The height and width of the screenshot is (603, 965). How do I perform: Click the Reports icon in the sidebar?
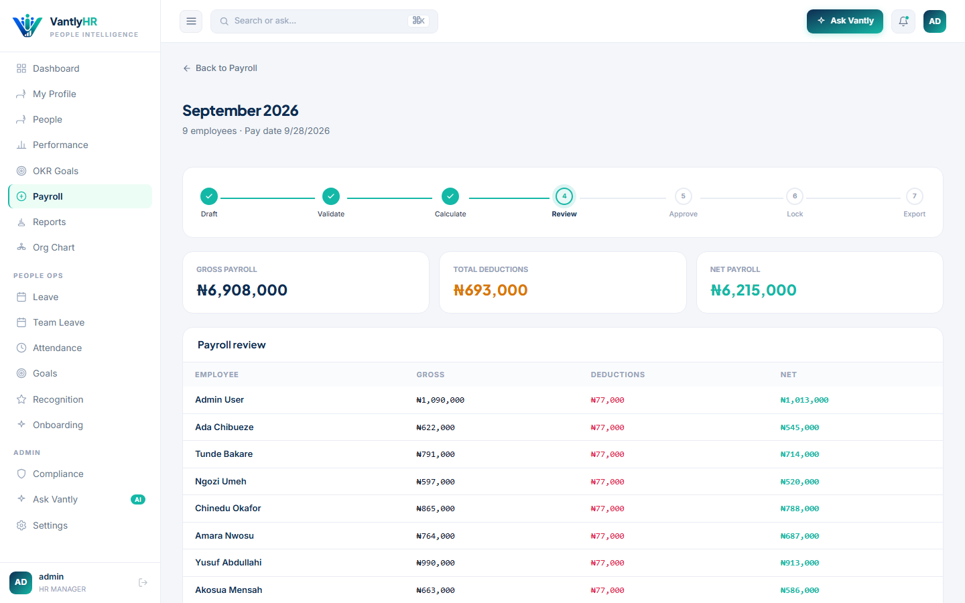pos(21,222)
